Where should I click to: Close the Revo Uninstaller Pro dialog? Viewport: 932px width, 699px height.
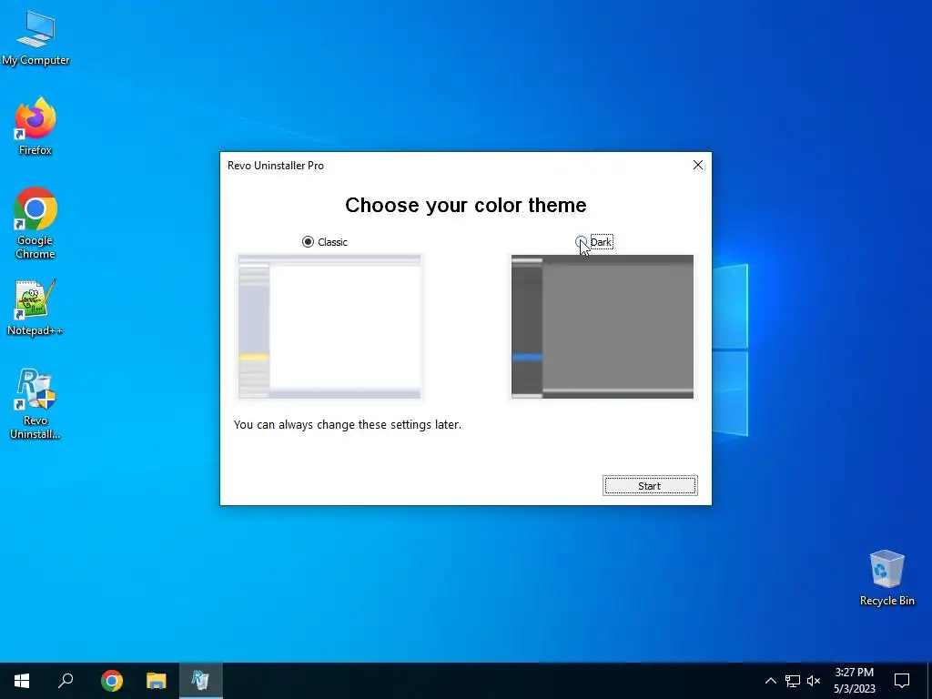[x=698, y=166]
